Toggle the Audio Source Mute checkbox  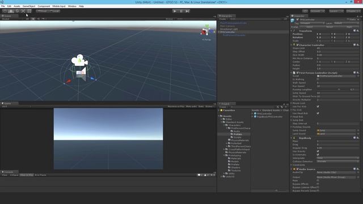coord(318,180)
